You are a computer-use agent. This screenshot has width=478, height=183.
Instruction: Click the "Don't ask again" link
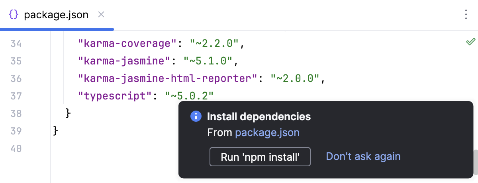363,156
